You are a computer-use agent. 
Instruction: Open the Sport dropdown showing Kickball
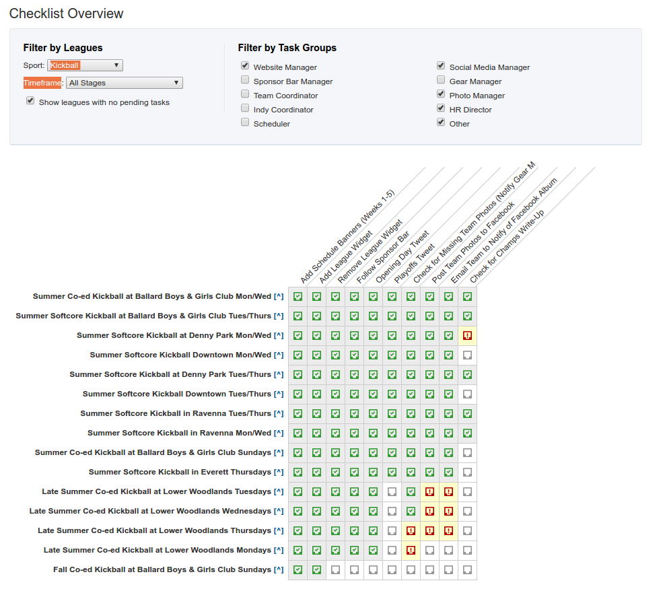pyautogui.click(x=85, y=65)
